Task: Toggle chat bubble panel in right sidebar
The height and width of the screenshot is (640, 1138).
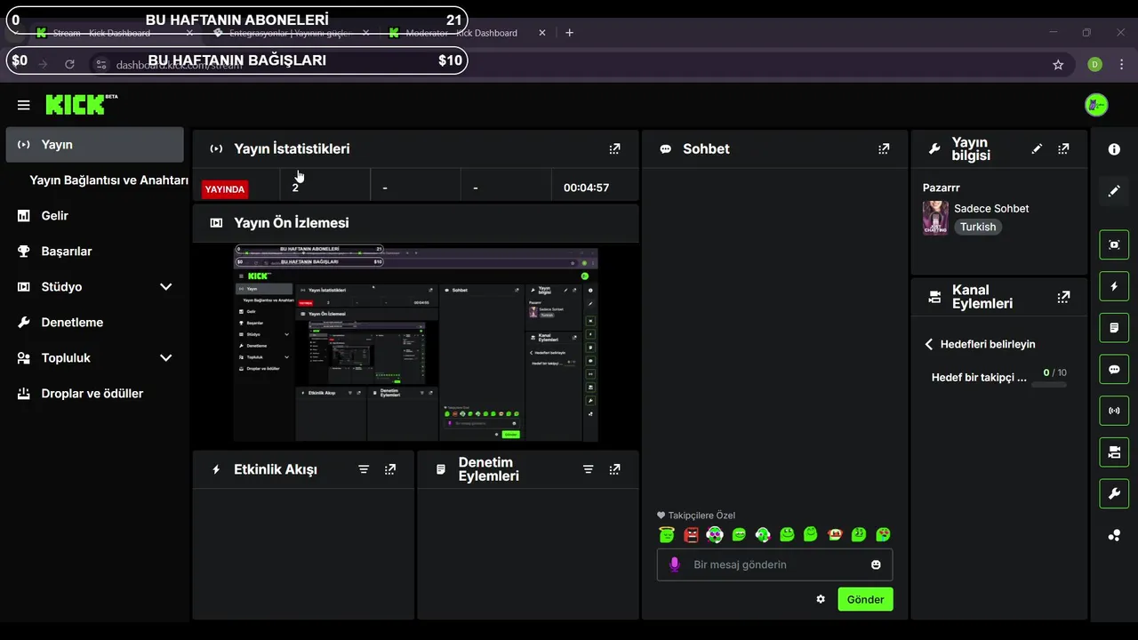Action: tap(1114, 369)
